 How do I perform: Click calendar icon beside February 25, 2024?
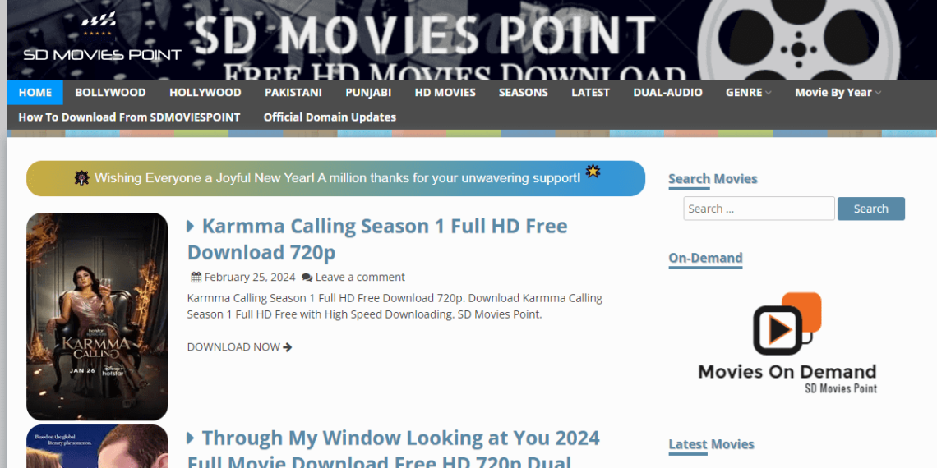coord(196,278)
